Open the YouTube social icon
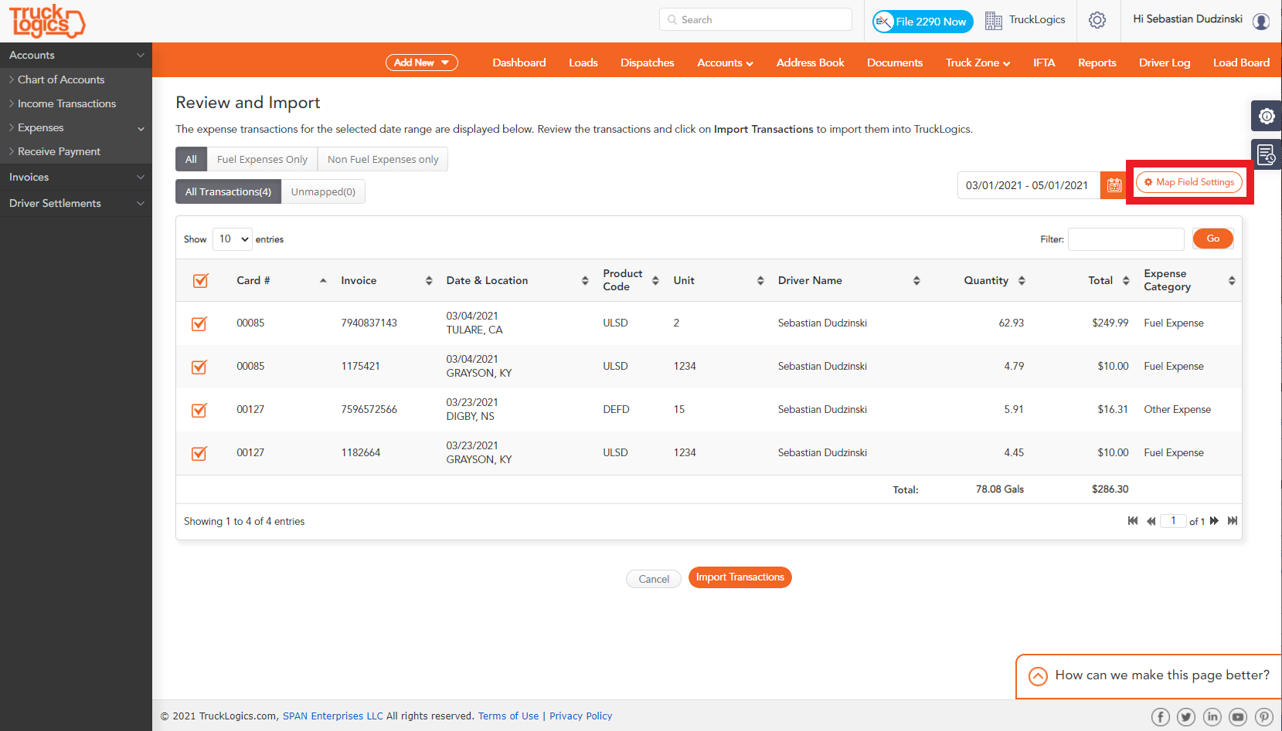This screenshot has height=731, width=1282. coord(1238,717)
